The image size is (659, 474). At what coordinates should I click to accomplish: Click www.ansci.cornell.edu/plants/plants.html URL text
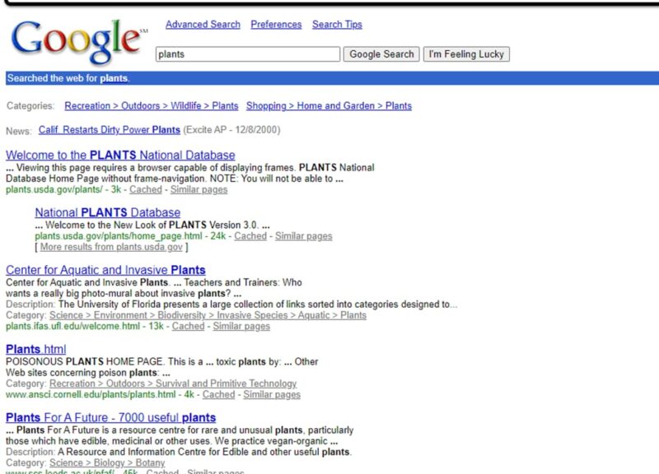[91, 395]
